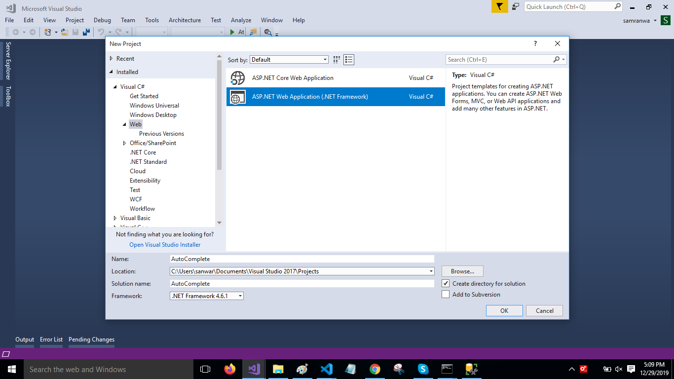Click the help question mark in dialog
This screenshot has height=379, width=674.
[535, 44]
